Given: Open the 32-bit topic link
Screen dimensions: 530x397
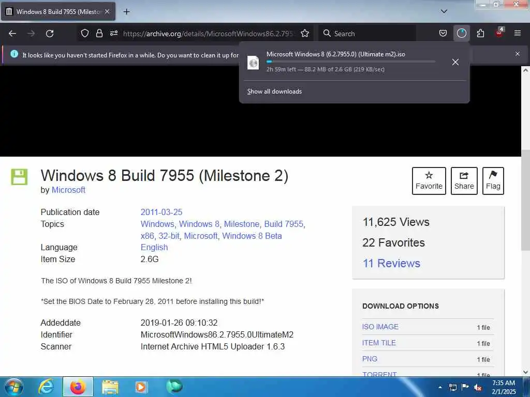Looking at the screenshot, I should pyautogui.click(x=169, y=236).
